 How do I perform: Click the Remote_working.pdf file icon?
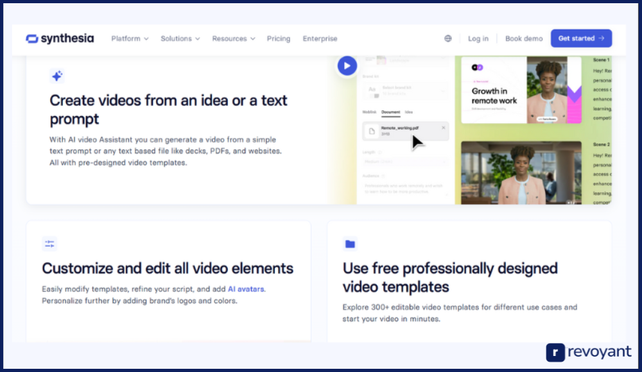point(372,131)
